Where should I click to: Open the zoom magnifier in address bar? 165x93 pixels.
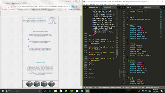[x=67, y=7]
